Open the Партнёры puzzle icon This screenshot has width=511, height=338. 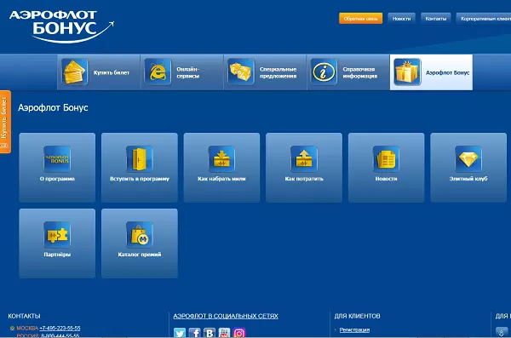(x=57, y=235)
